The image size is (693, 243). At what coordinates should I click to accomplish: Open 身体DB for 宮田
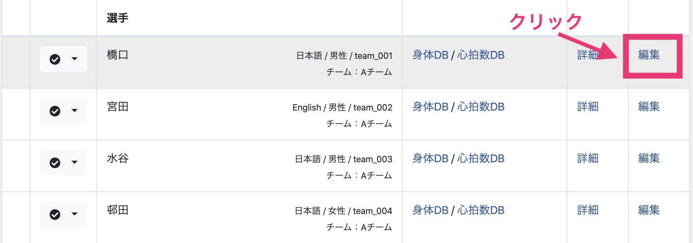[430, 107]
